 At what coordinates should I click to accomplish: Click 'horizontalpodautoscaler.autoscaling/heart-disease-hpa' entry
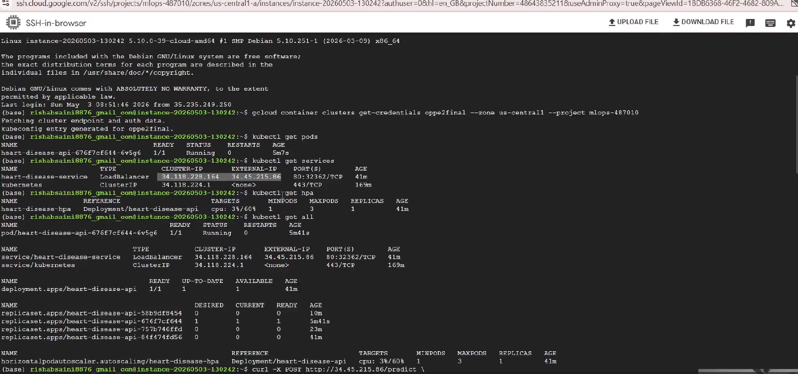110,361
